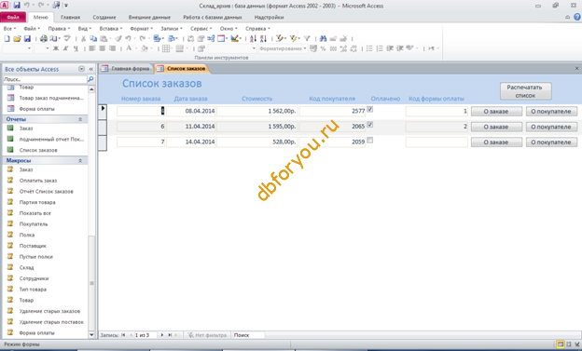This screenshot has height=351, width=582.
Task: Open the Форматирование combo box
Action: [x=283, y=48]
